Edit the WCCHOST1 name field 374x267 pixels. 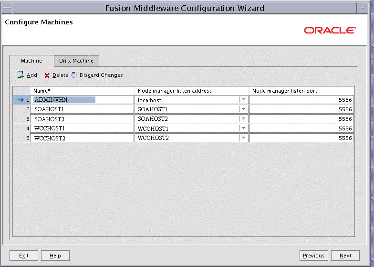(82, 128)
